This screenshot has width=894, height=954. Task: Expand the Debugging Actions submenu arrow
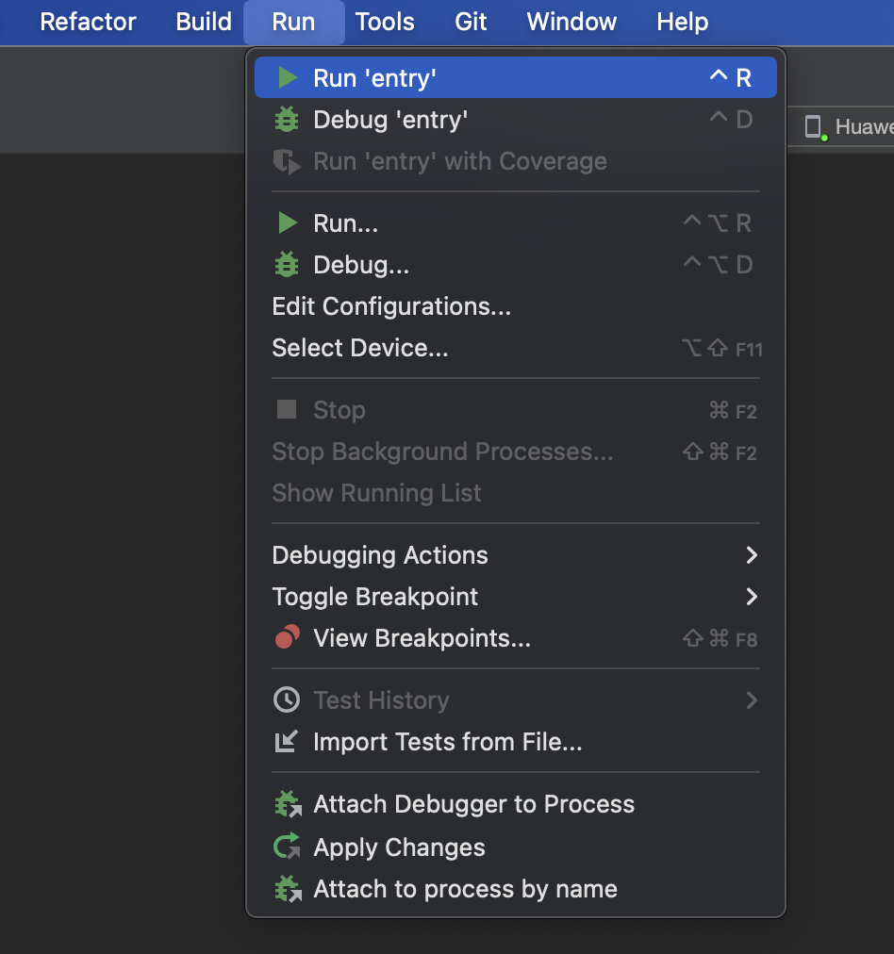pos(752,555)
